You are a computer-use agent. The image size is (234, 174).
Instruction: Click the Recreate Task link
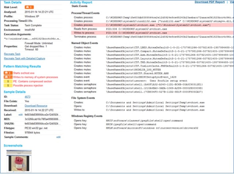[12, 54]
